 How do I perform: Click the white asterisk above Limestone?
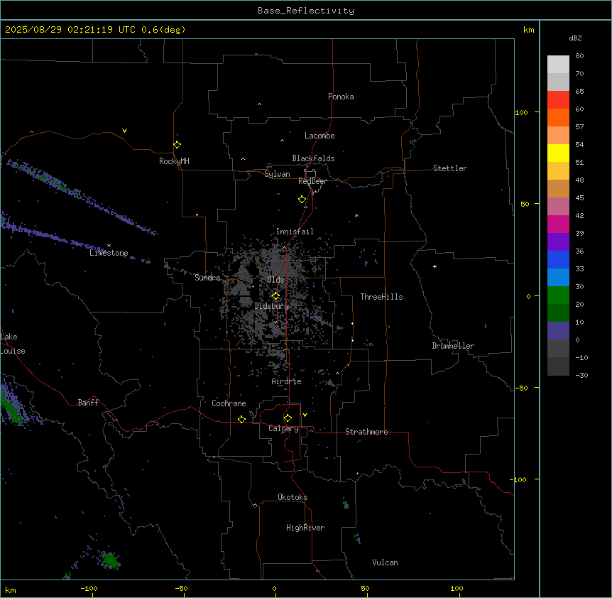pos(109,246)
